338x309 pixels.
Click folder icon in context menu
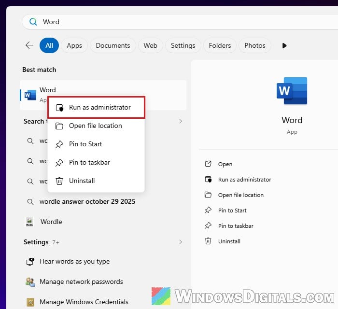click(59, 126)
